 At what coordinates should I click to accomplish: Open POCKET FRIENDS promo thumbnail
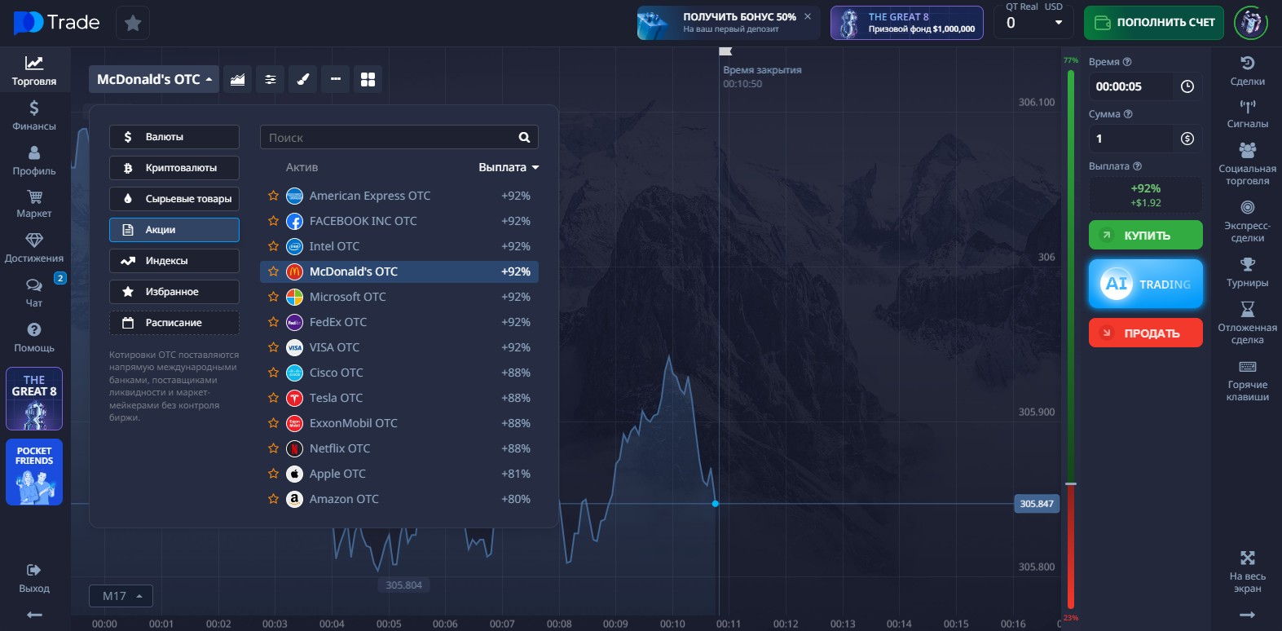[x=34, y=473]
